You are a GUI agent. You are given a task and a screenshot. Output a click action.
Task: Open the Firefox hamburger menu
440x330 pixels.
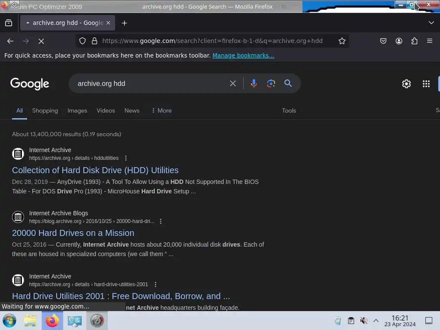coord(430,41)
